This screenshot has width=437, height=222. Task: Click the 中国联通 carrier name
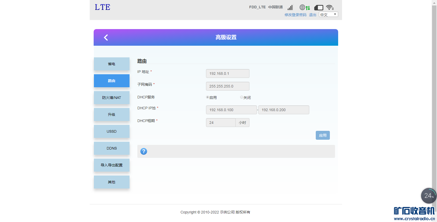click(275, 7)
